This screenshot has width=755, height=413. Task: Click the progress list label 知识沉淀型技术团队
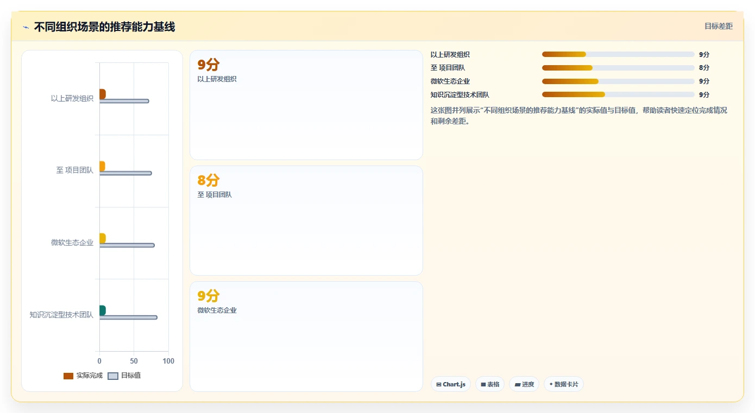[460, 94]
